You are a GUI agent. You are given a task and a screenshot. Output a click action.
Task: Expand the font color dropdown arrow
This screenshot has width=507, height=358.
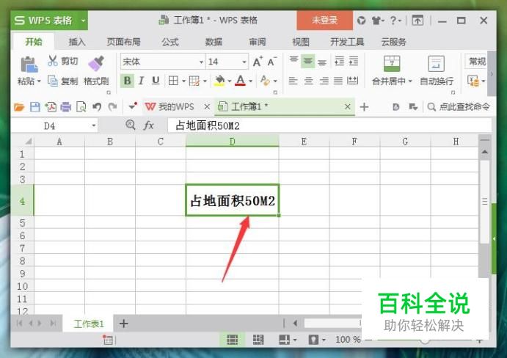pyautogui.click(x=251, y=81)
